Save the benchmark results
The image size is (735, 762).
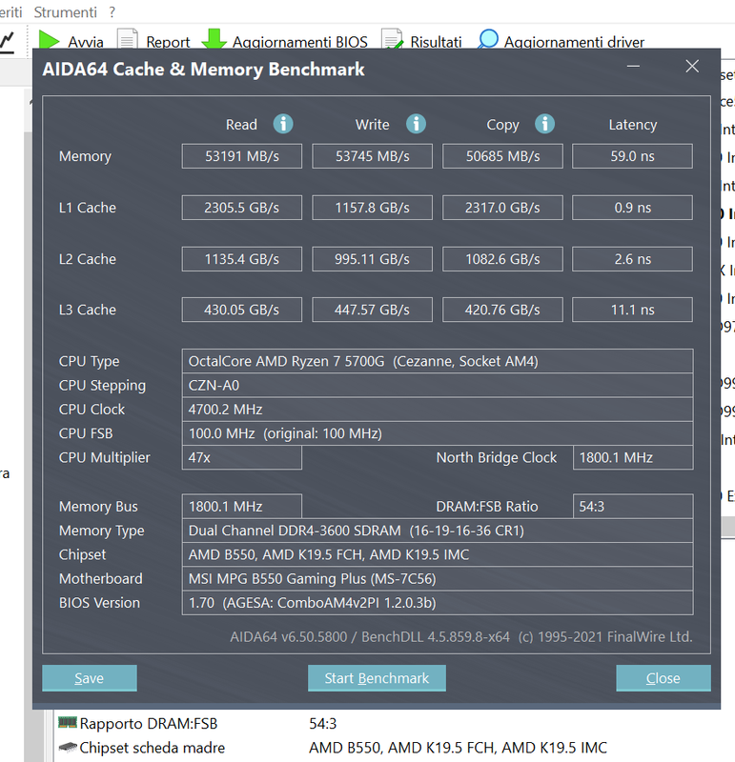pos(90,678)
